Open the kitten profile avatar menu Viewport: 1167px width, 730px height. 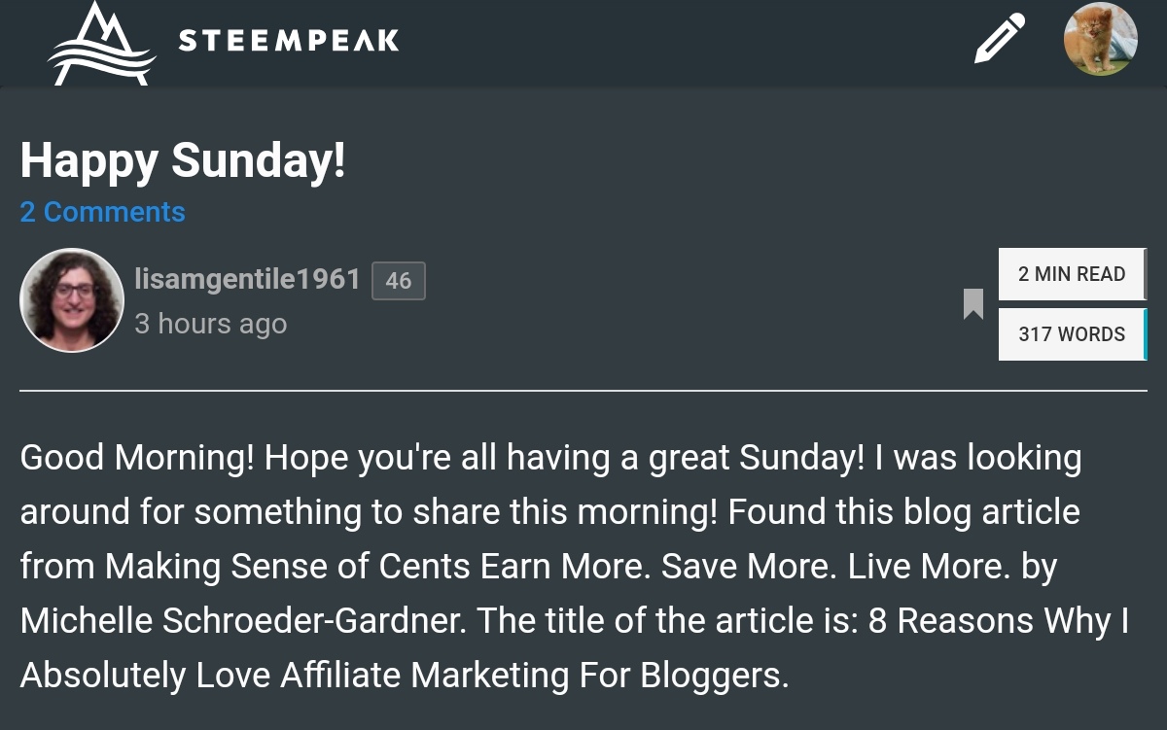(x=1101, y=39)
